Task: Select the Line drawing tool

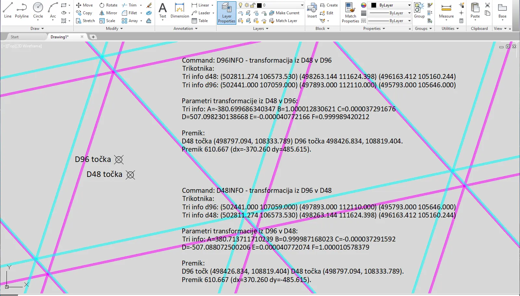Action: point(7,10)
